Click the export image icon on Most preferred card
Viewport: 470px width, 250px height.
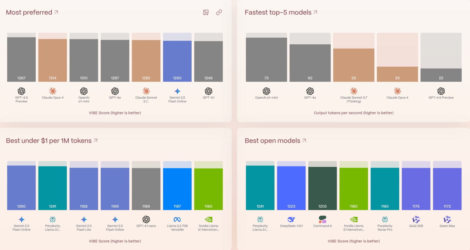(206, 12)
